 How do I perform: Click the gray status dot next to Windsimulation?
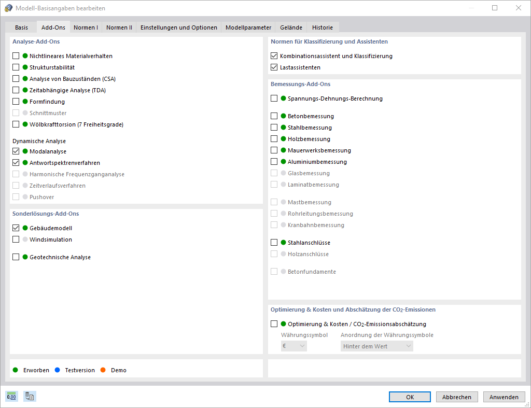[24, 240]
